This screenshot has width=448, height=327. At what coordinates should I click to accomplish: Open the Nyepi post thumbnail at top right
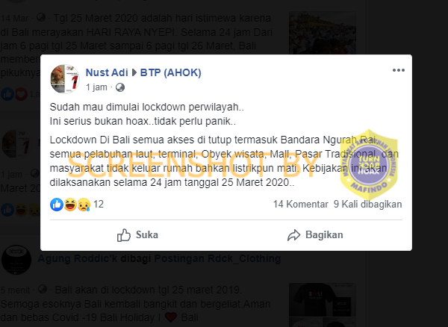(x=323, y=33)
